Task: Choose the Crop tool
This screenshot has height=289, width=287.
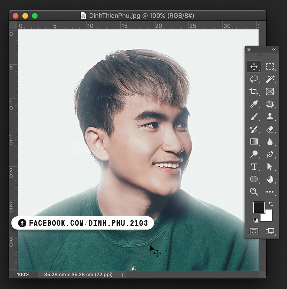Action: point(254,92)
